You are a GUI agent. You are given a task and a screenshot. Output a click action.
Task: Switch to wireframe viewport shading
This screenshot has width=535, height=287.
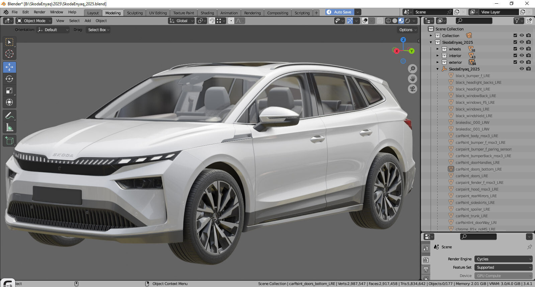(388, 21)
